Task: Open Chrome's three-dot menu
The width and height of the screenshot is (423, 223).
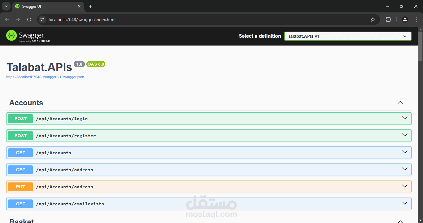Action: [416, 20]
